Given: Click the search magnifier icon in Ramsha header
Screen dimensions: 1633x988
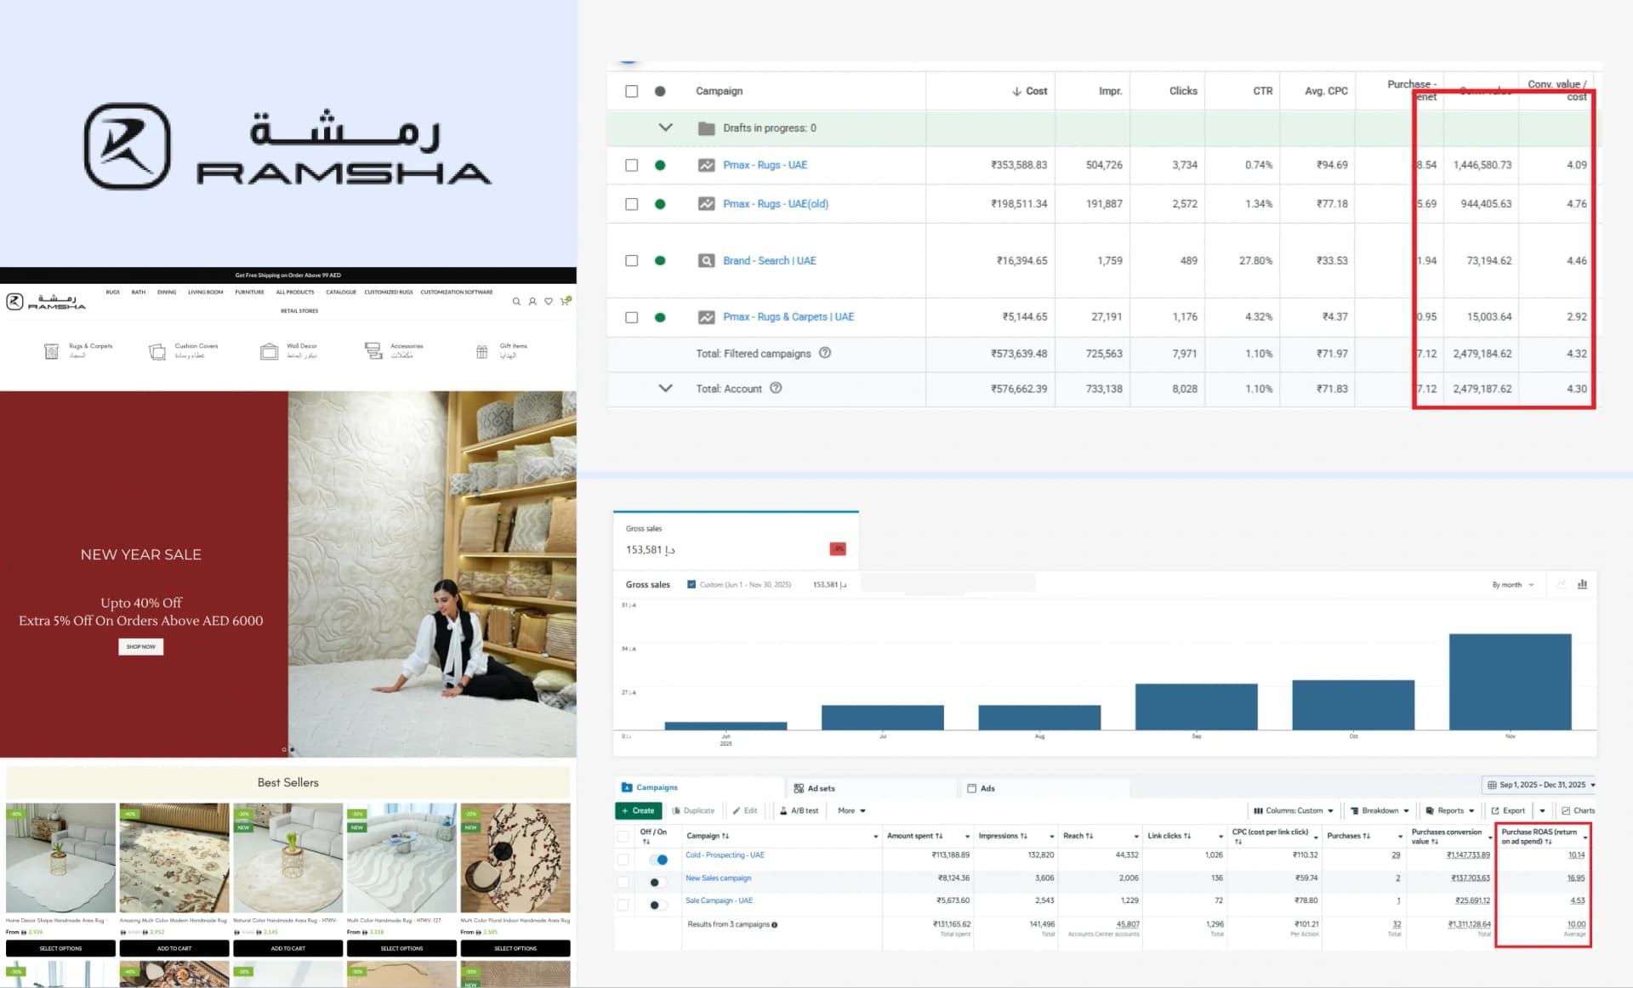Looking at the screenshot, I should (x=516, y=301).
